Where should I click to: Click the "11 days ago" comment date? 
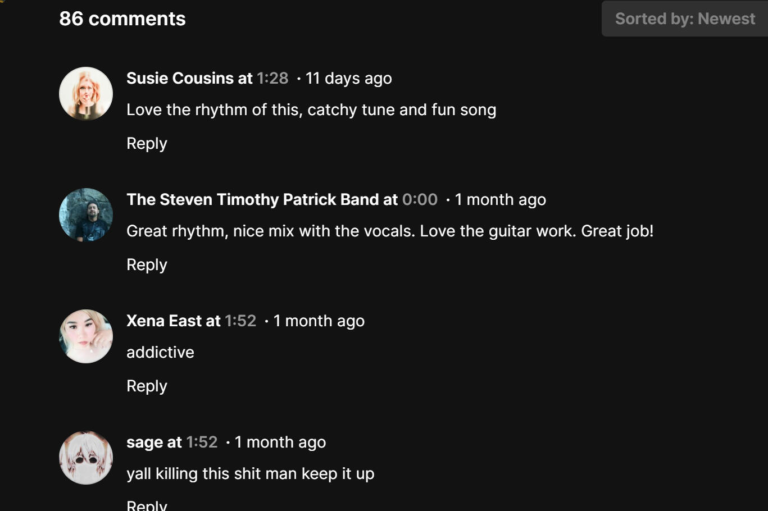click(x=348, y=78)
